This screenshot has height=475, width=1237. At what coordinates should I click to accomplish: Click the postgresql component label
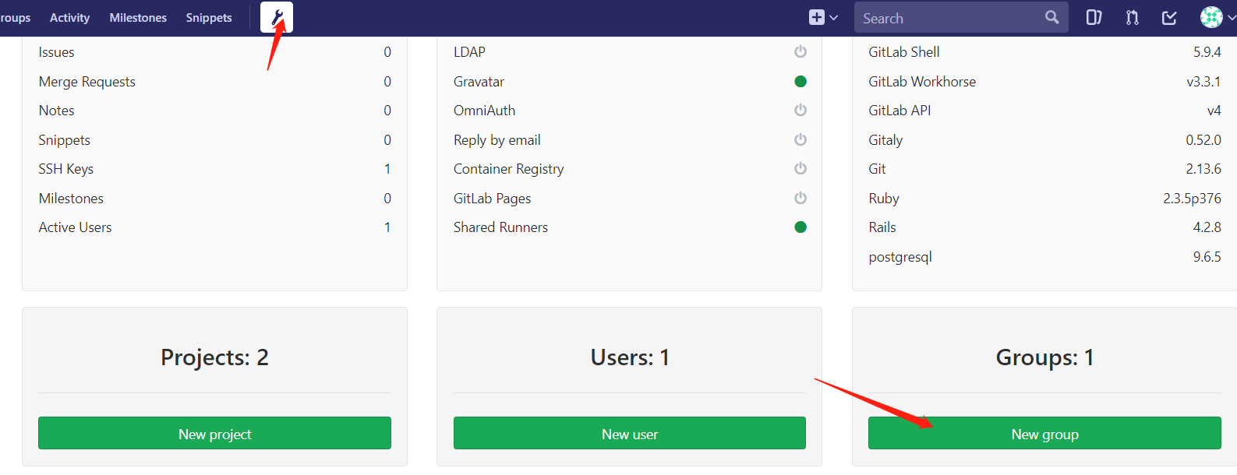pyautogui.click(x=900, y=257)
